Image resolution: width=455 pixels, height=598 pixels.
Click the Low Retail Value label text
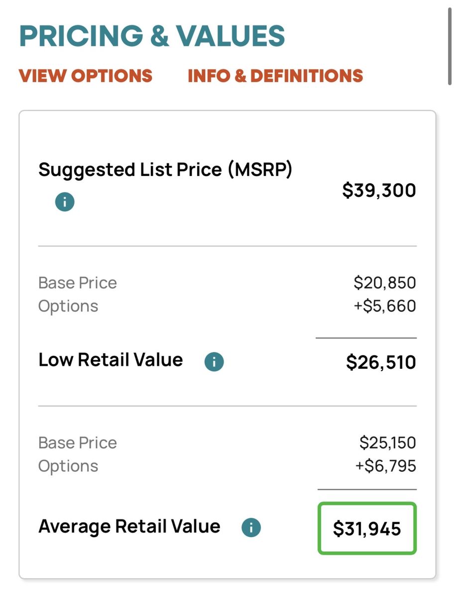click(x=111, y=360)
